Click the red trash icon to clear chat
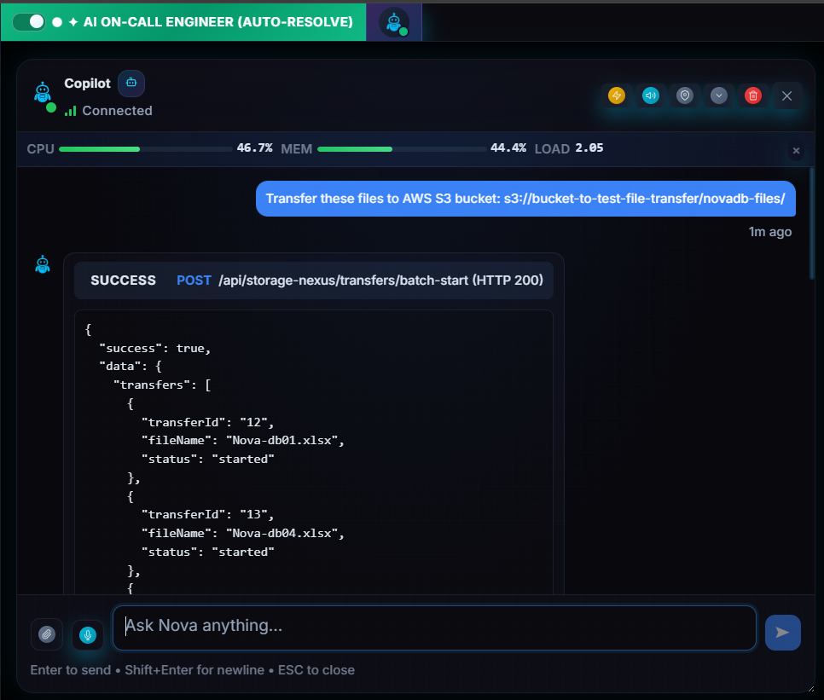The height and width of the screenshot is (700, 824). [752, 95]
